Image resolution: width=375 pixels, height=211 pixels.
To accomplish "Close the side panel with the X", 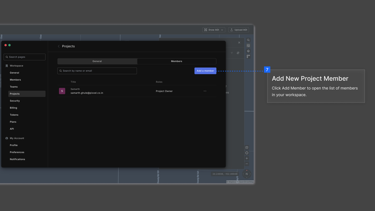I will [239, 42].
